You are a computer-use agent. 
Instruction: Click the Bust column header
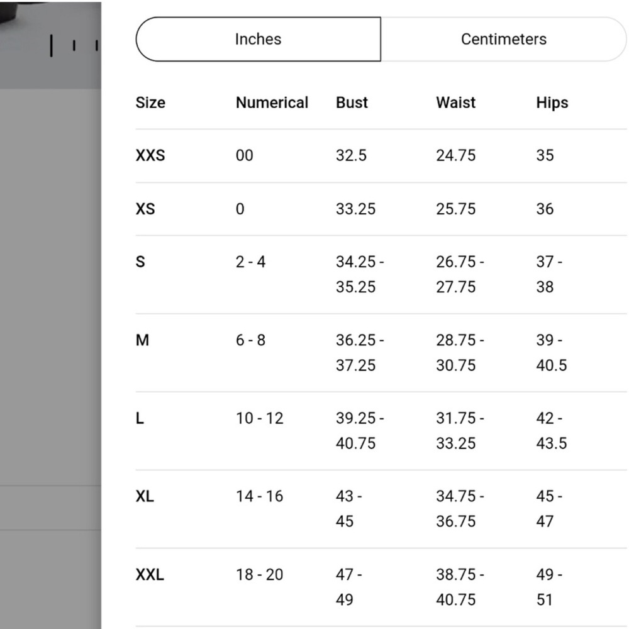[352, 103]
